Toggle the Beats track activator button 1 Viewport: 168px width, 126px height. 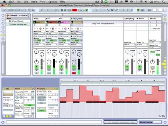tap(36, 67)
